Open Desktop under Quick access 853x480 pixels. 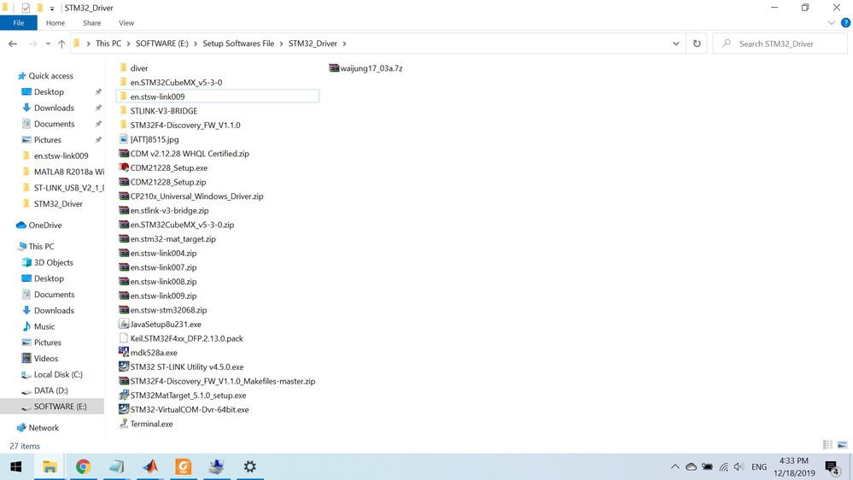tap(43, 92)
